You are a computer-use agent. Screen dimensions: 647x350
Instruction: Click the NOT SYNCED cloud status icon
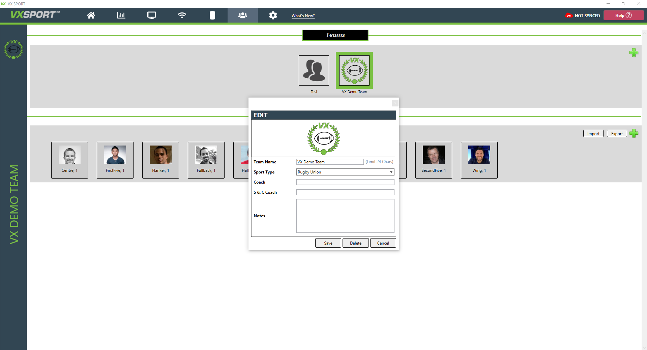click(x=569, y=15)
